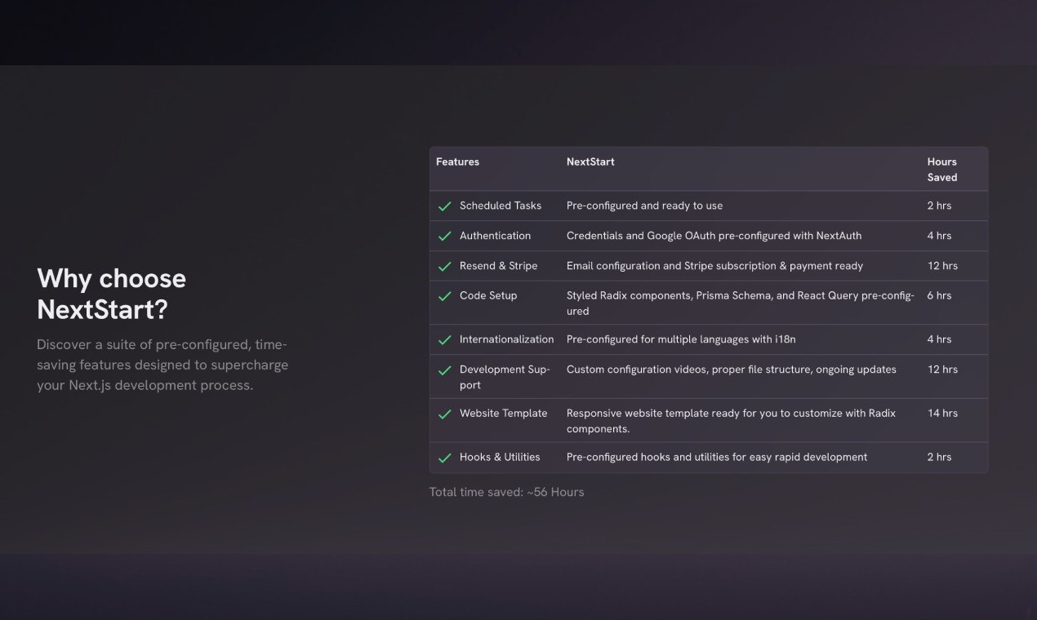The image size is (1037, 620).
Task: Click the 2 hrs value for Hooks & Utilities
Action: pyautogui.click(x=939, y=457)
